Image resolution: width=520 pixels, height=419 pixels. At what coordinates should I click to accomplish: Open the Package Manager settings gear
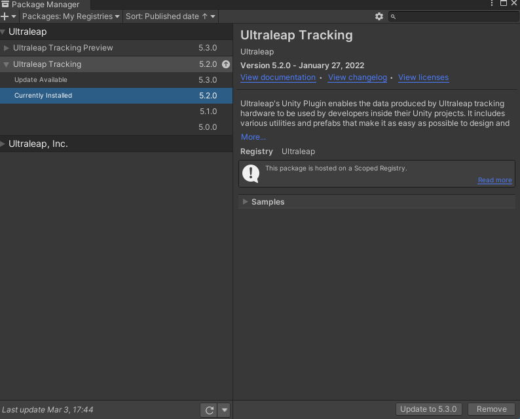click(x=379, y=16)
